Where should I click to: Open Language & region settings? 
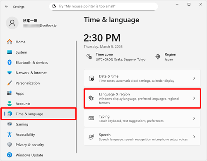142,98
